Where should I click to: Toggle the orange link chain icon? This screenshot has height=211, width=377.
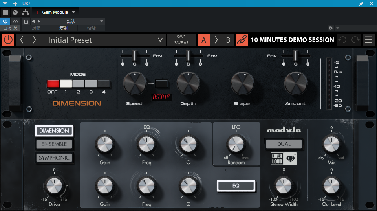pos(242,40)
